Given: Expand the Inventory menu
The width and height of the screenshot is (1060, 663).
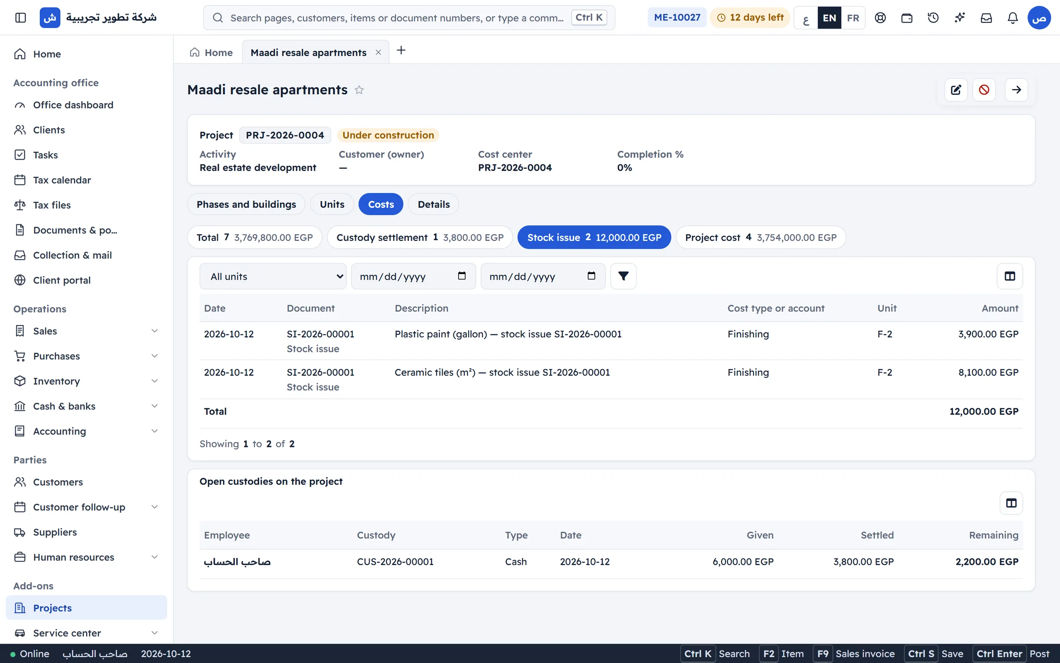Looking at the screenshot, I should tap(87, 381).
